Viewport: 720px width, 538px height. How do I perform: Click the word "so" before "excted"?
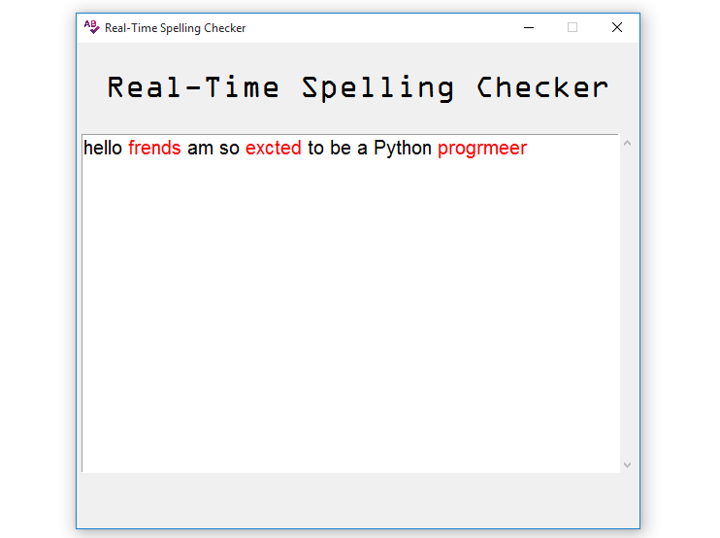coord(229,149)
